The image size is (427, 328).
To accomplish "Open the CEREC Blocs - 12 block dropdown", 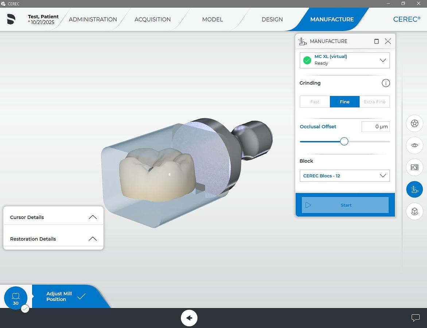I will [x=345, y=176].
